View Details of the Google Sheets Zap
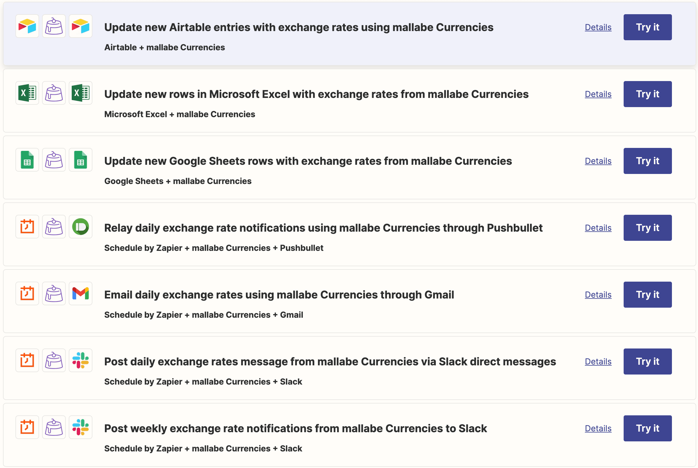Viewport: 698px width, 468px height. coord(598,161)
